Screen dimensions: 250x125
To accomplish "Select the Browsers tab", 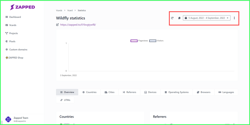I will (x=204, y=92).
